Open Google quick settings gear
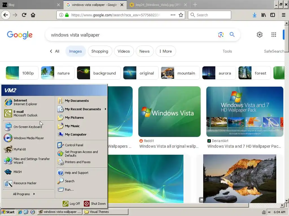Image resolution: width=289 pixels, height=216 pixels. point(260,35)
